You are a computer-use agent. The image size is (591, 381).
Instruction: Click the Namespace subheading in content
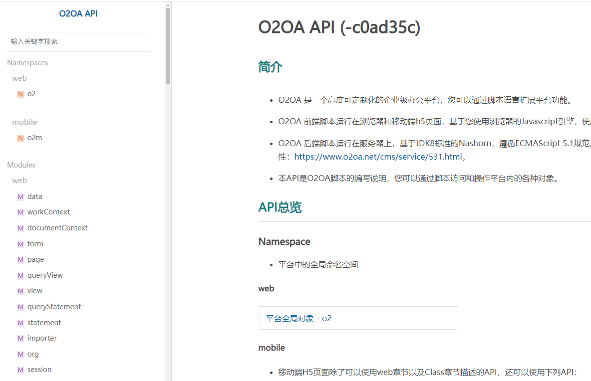pos(285,242)
